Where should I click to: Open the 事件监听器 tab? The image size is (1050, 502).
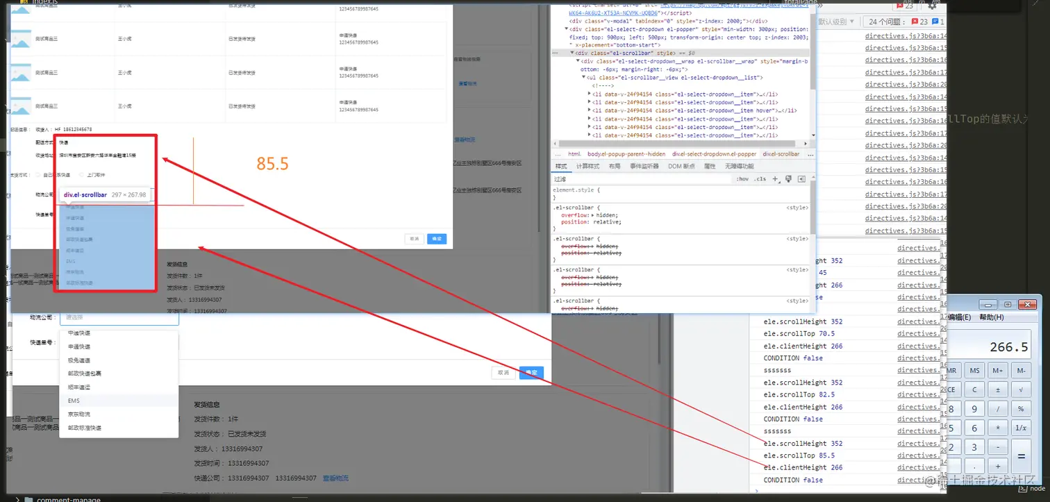(644, 166)
